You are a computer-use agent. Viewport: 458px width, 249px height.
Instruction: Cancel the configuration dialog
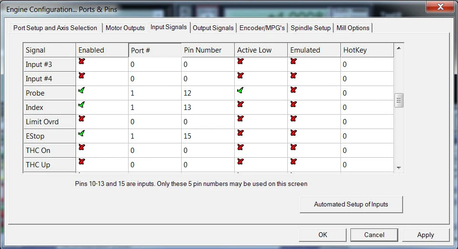[x=374, y=235]
